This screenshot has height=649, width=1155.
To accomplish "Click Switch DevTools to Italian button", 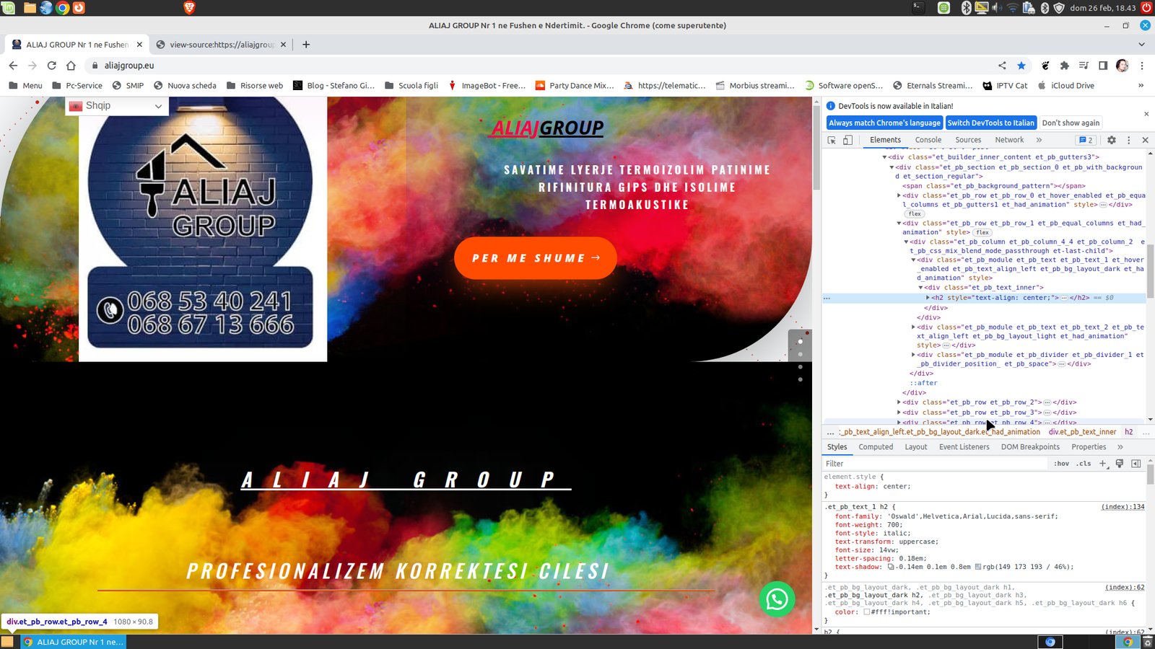I will pyautogui.click(x=991, y=123).
